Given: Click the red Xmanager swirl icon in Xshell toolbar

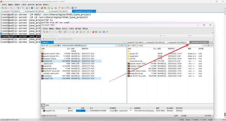Looking at the screenshot, I should point(42,8).
